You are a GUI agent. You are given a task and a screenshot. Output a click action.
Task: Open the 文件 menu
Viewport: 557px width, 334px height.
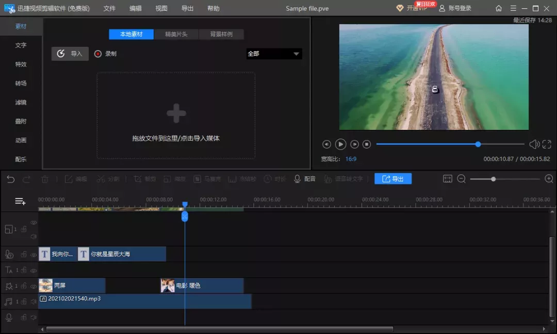109,8
